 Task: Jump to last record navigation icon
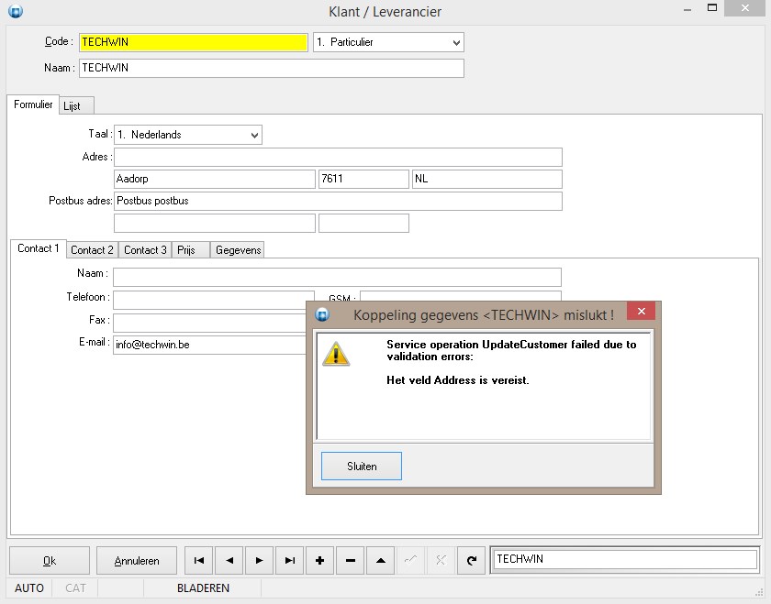click(x=290, y=560)
